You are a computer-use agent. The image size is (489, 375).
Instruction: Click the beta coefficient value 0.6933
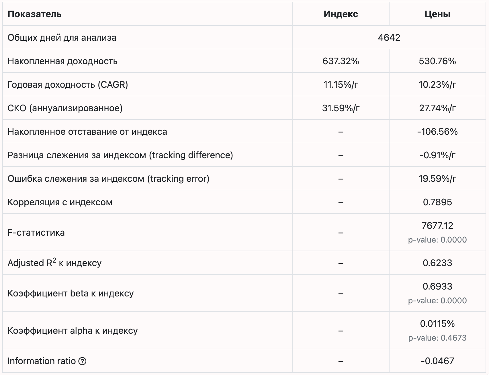tap(437, 286)
